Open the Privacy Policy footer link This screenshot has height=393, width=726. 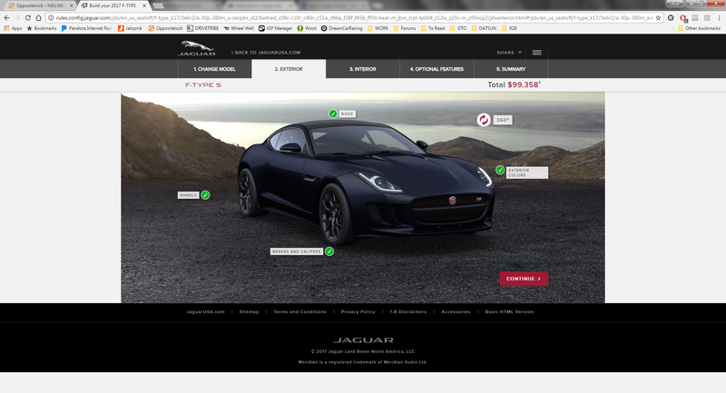(358, 311)
